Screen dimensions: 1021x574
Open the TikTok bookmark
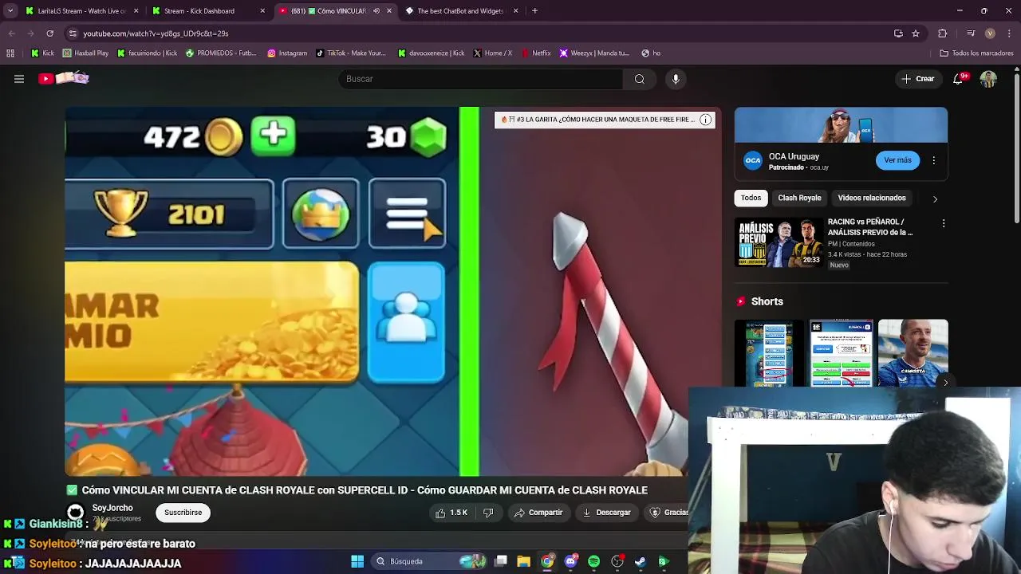[350, 53]
